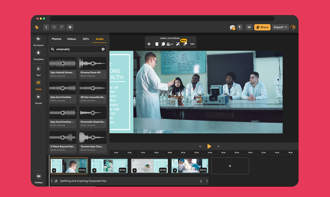Click the Share button

pyautogui.click(x=262, y=27)
